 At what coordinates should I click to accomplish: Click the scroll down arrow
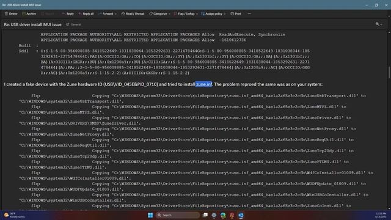[389, 208]
